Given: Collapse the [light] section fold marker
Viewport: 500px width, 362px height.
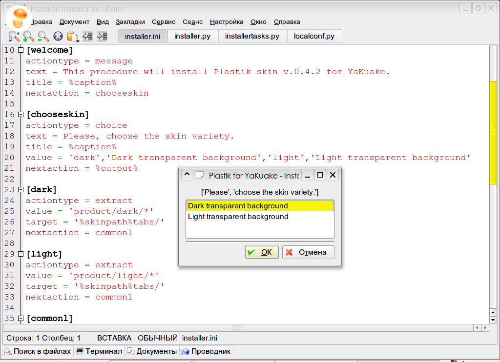Looking at the screenshot, I should [21, 254].
